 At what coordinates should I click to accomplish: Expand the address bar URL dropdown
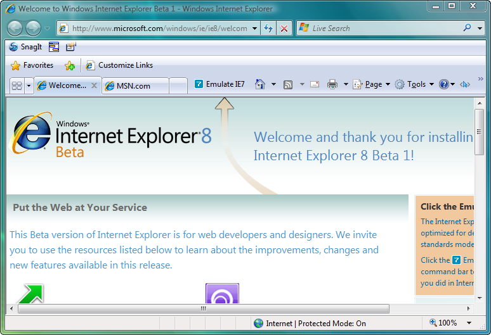point(254,28)
